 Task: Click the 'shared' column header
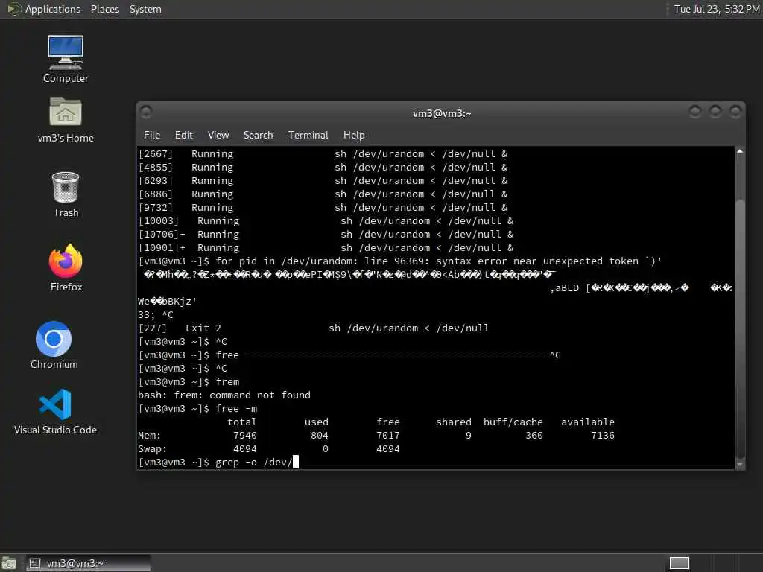pyautogui.click(x=454, y=422)
